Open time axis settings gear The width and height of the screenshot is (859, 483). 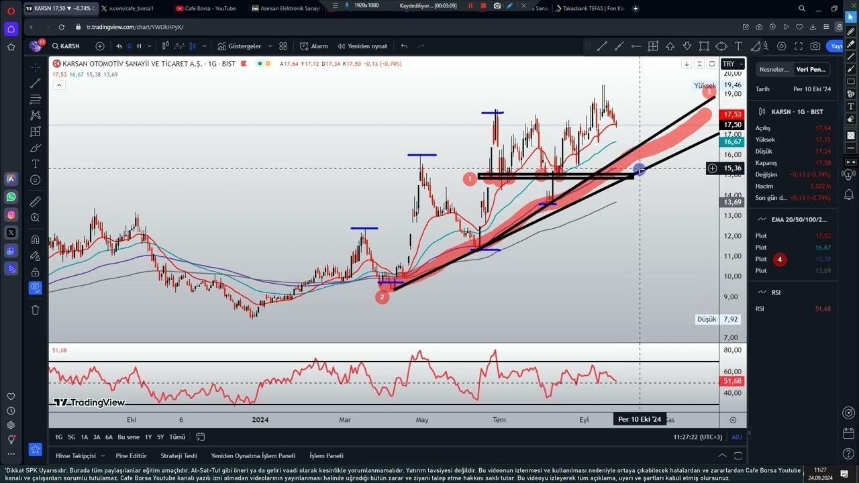tap(733, 420)
